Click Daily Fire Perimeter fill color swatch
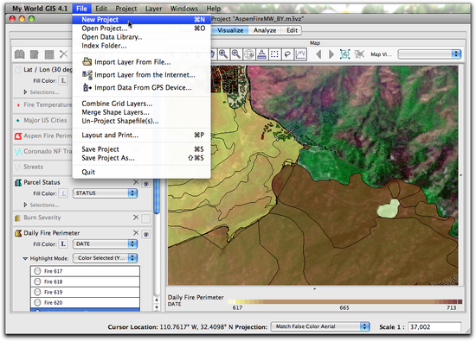This screenshot has width=476, height=341. click(x=63, y=243)
